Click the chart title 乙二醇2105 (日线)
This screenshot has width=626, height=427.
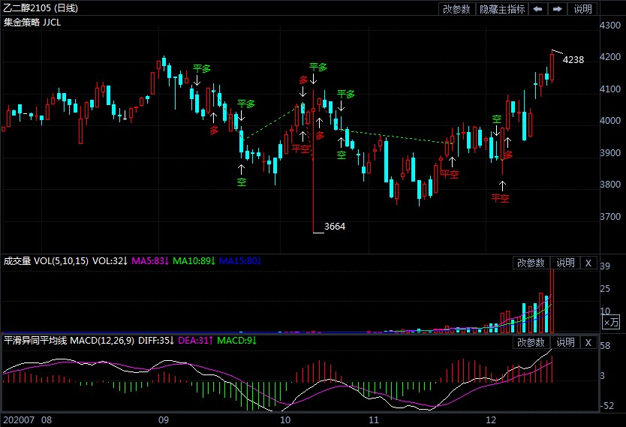41,8
